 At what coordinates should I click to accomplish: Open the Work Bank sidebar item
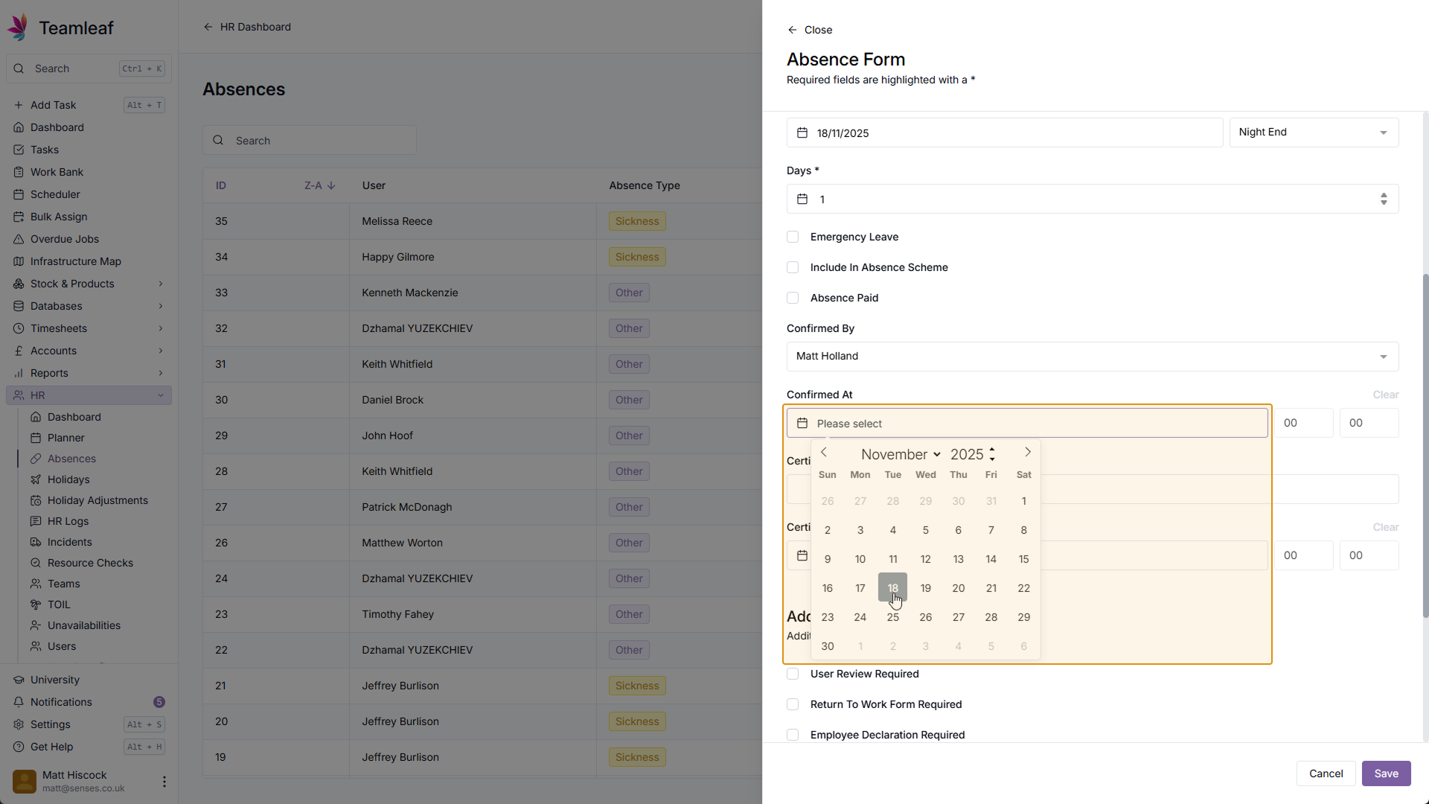coord(57,172)
